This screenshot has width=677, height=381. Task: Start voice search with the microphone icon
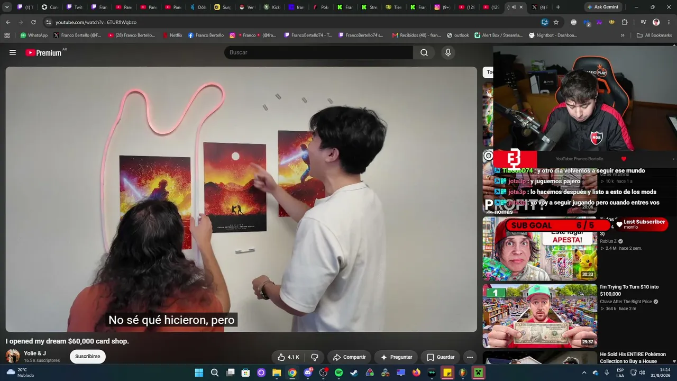(448, 52)
